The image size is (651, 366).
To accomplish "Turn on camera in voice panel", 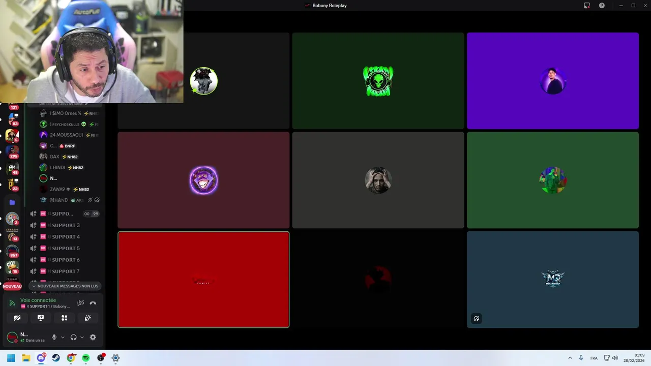I will click(x=17, y=318).
